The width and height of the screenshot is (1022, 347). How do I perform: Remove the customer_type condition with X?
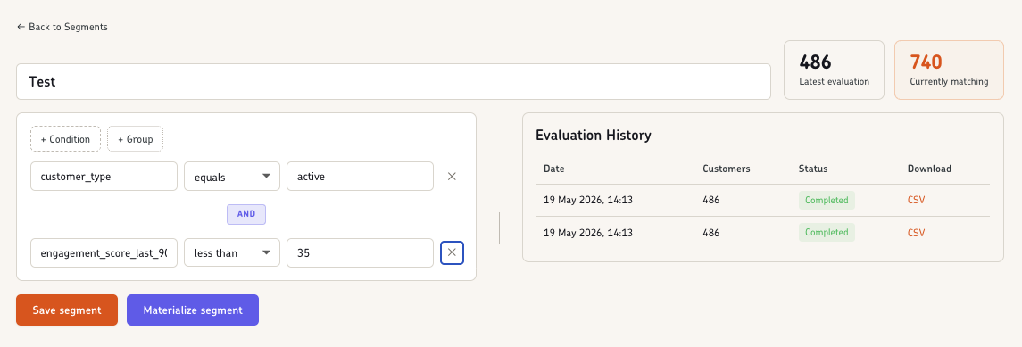pos(452,177)
